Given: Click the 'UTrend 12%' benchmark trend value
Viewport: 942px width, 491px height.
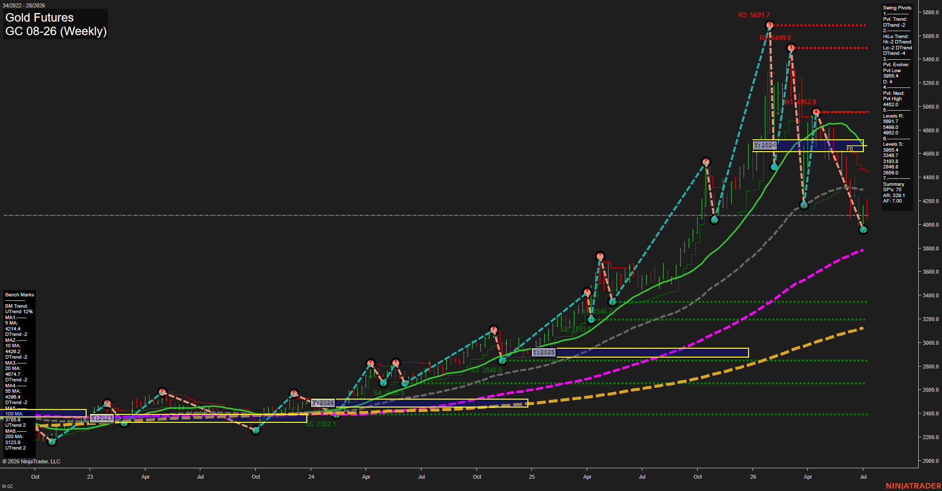Looking at the screenshot, I should (19, 312).
